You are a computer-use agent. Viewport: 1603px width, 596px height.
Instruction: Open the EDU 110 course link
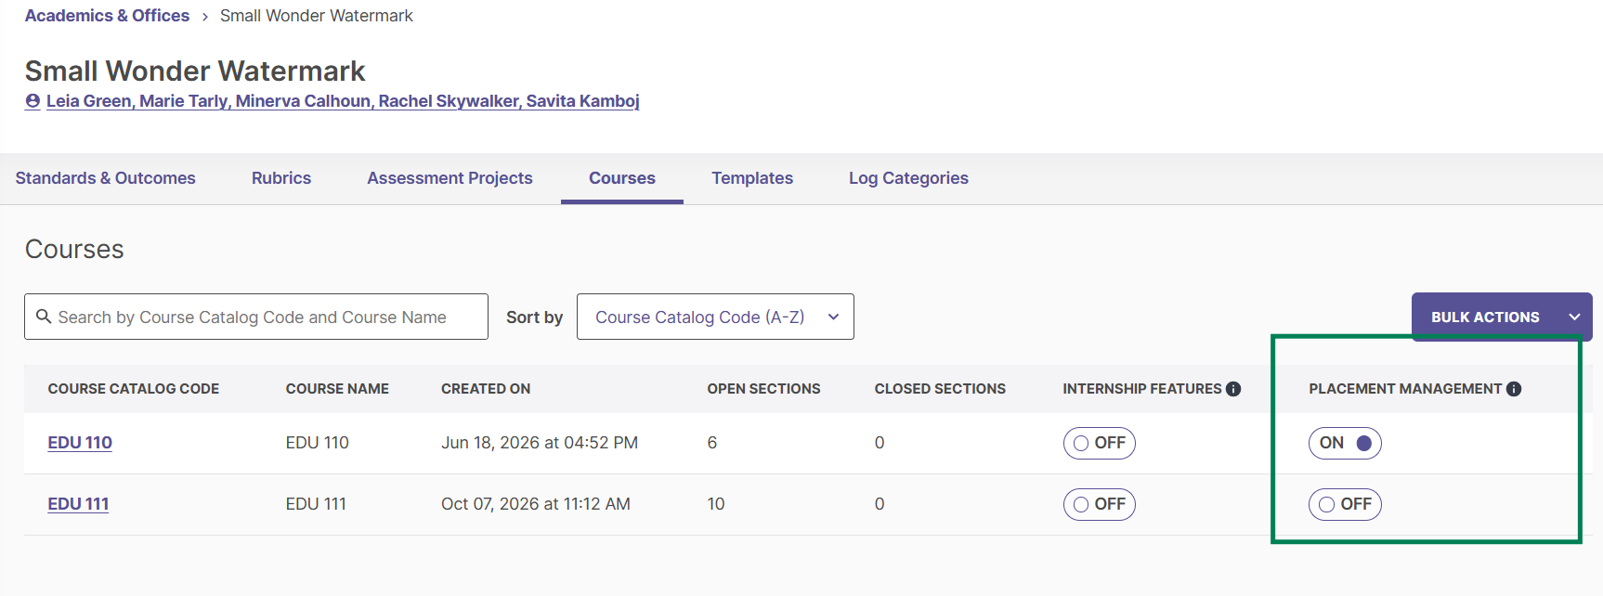(80, 443)
